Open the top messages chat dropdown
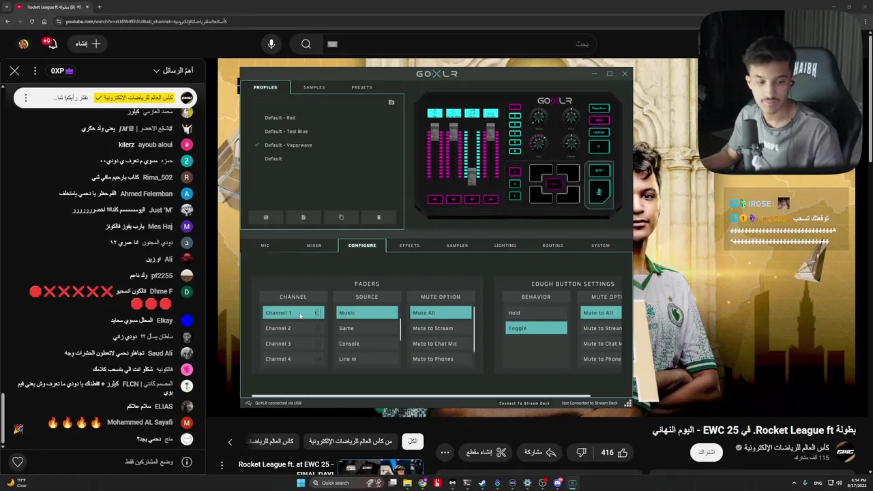 point(173,70)
